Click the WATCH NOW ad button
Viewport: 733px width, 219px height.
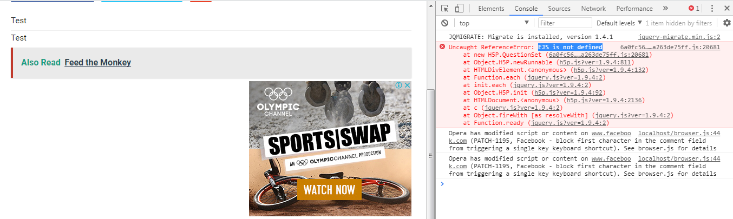[x=329, y=190]
